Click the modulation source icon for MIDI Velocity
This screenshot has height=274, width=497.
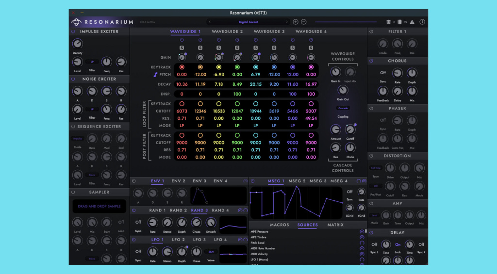coord(362,254)
